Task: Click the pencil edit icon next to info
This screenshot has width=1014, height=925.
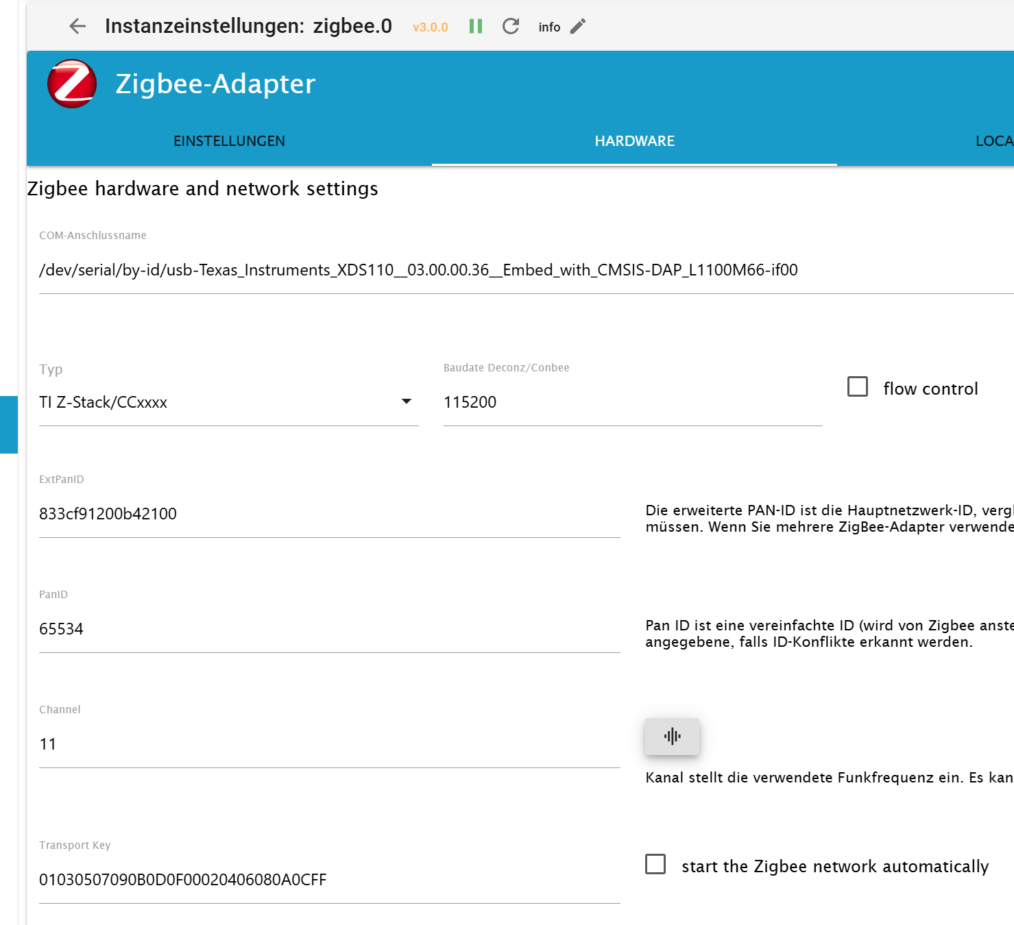Action: pos(578,26)
